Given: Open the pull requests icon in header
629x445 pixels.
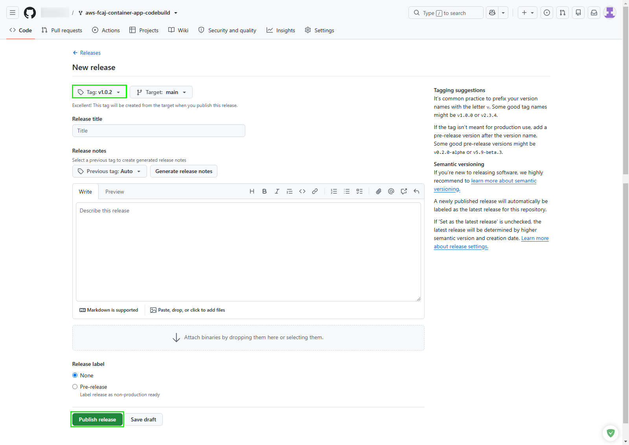Looking at the screenshot, I should (563, 13).
